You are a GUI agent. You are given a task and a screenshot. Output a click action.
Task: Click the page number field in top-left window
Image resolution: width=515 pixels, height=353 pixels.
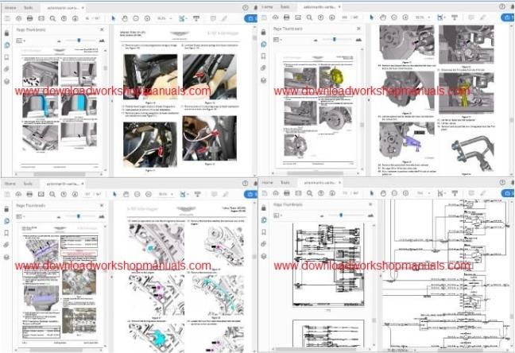[88, 18]
